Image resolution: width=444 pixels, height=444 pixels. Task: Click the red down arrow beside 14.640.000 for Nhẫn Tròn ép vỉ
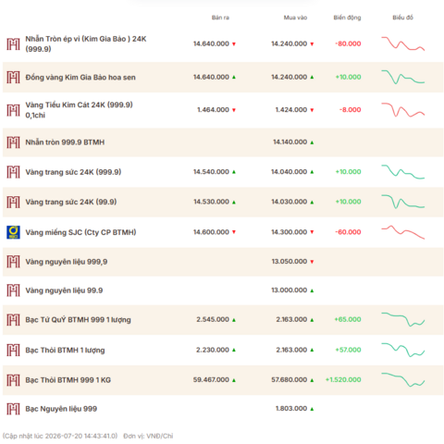click(x=234, y=44)
